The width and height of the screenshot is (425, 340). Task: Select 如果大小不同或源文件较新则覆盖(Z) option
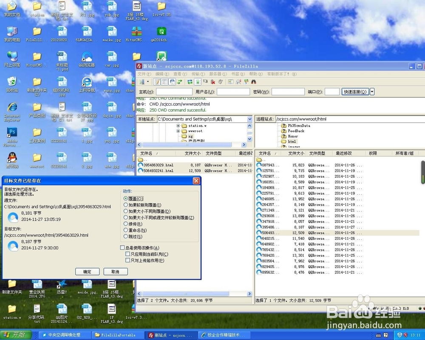[x=125, y=217]
